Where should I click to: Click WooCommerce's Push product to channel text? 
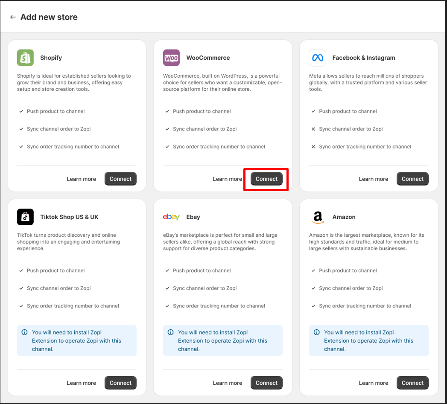pos(202,111)
